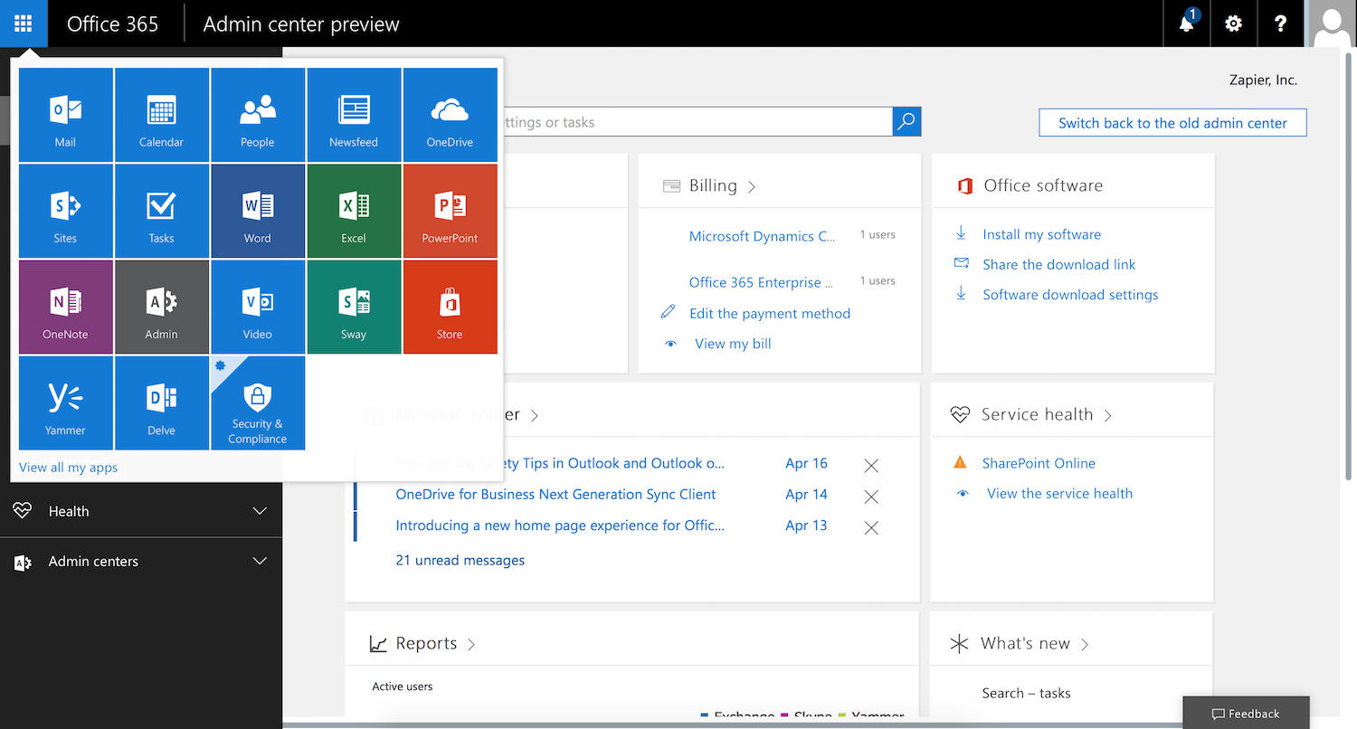Open SharePoint Online health alert
The height and width of the screenshot is (729, 1357).
1039,463
